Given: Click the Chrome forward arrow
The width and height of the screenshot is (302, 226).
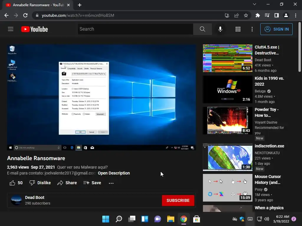Looking at the screenshot, I should click(x=16, y=15).
